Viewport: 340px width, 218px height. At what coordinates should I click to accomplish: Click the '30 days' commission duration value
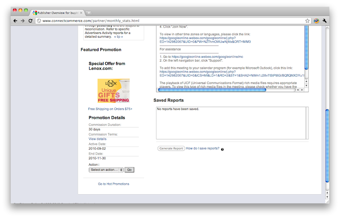pyautogui.click(x=94, y=129)
